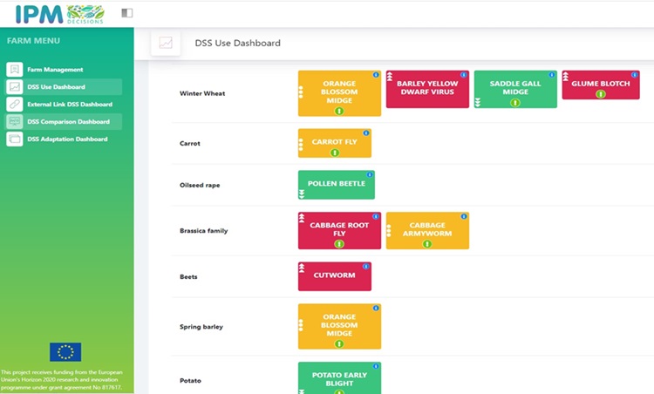654x394 pixels.
Task: Click info icon on Cabbage Armyworm card
Action: pyautogui.click(x=463, y=216)
